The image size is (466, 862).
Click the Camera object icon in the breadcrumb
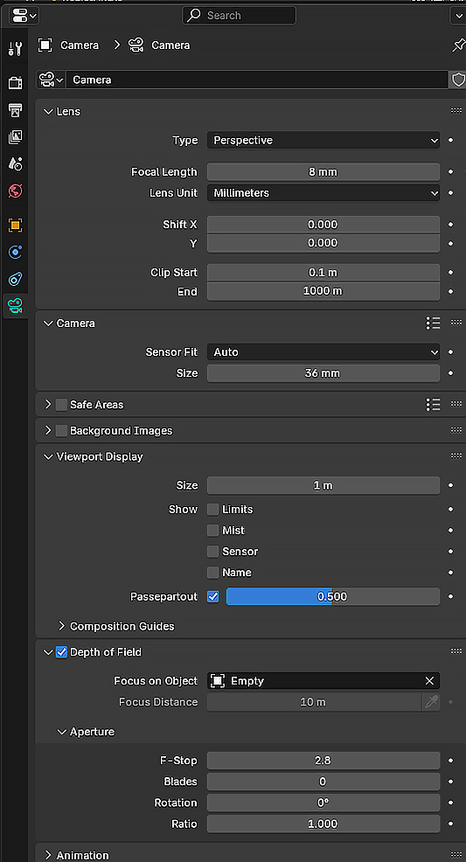click(45, 45)
